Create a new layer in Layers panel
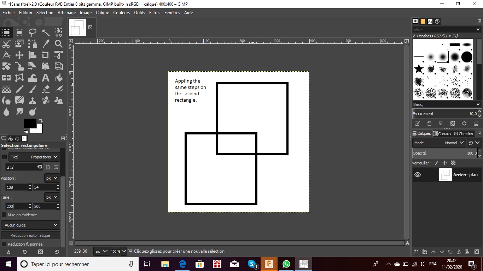Viewport: 483px width, 271px height. point(416,252)
